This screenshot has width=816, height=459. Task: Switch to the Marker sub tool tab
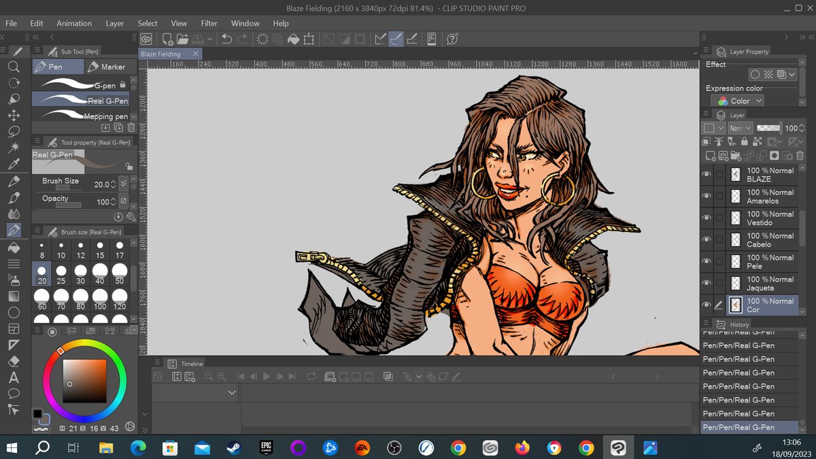(111, 66)
